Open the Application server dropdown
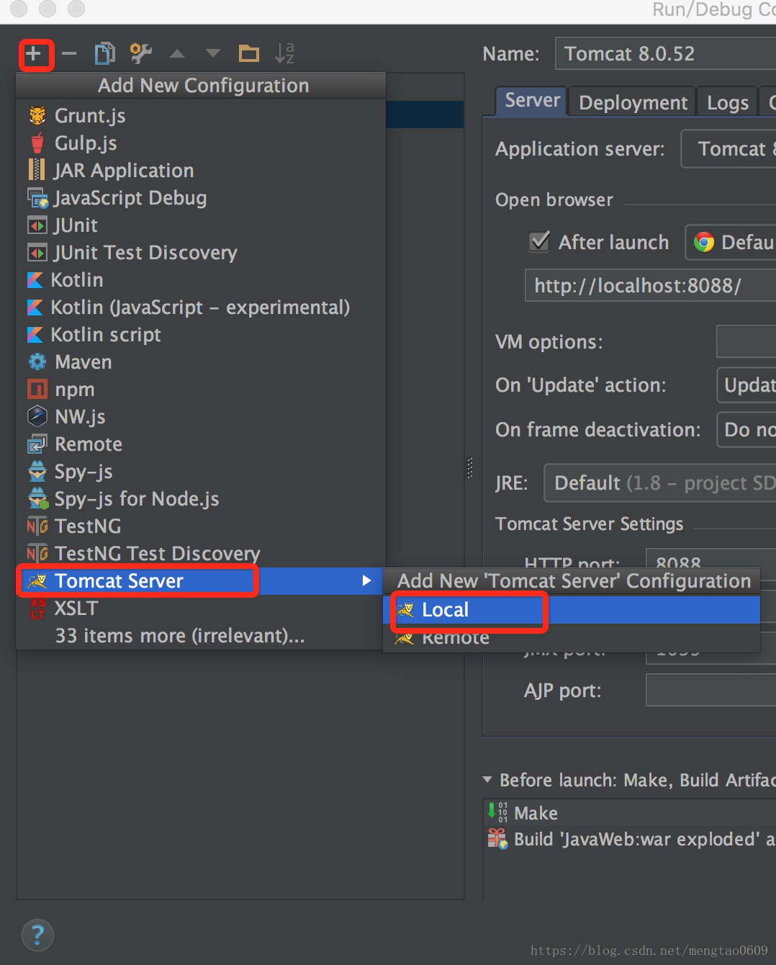The image size is (776, 965). pyautogui.click(x=728, y=148)
